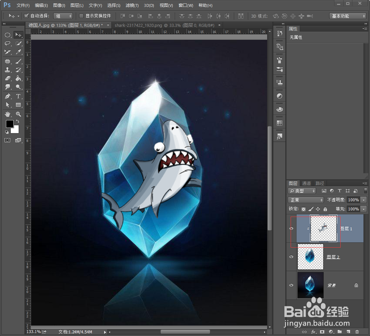The image size is (370, 336).
Task: Toggle Quick Mask mode
Action: coord(8,140)
